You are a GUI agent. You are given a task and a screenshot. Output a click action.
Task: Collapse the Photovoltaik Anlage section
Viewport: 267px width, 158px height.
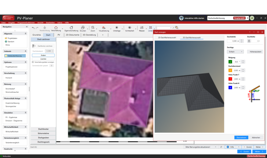click(x=26, y=99)
